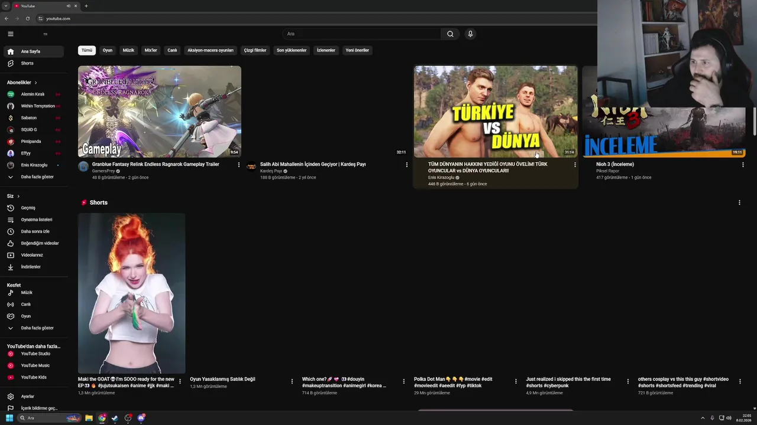
Task: Play the TÜRKİYE VS DÜNYA thumbnail
Action: tap(496, 112)
